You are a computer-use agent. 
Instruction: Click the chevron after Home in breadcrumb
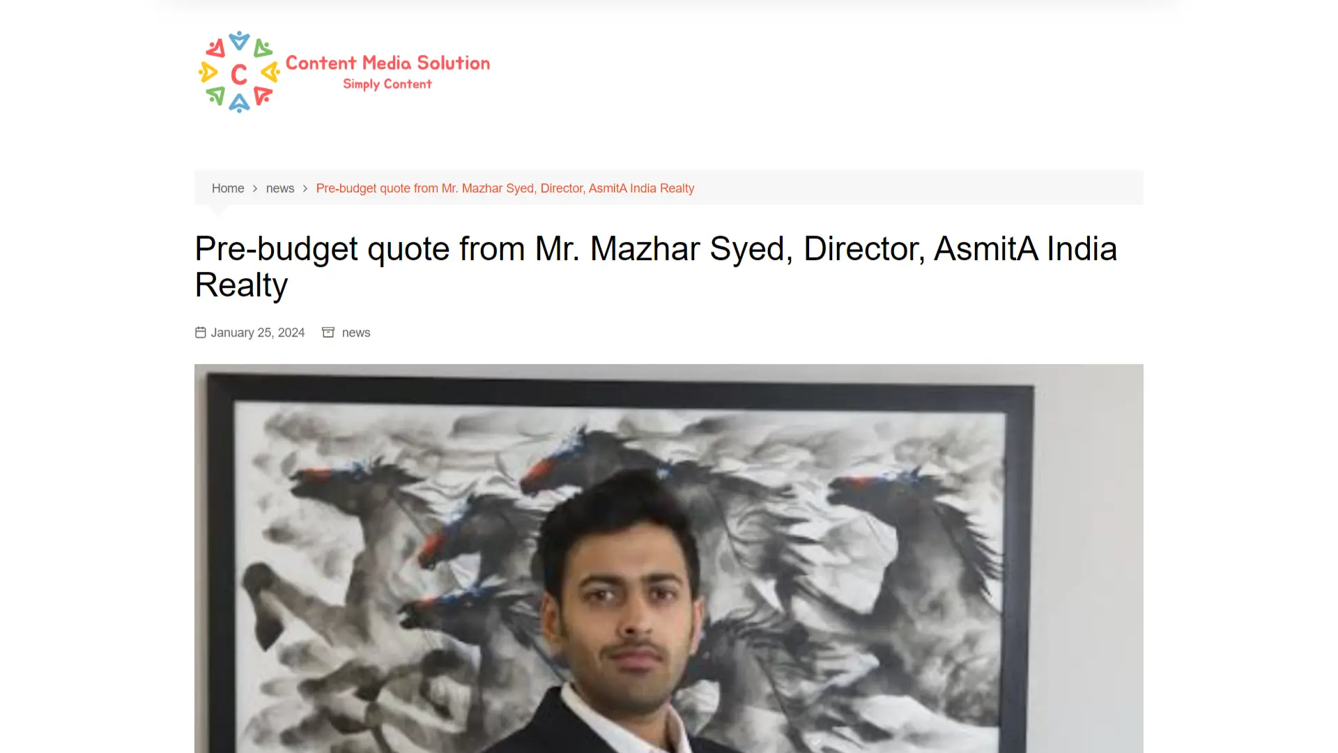(x=255, y=189)
